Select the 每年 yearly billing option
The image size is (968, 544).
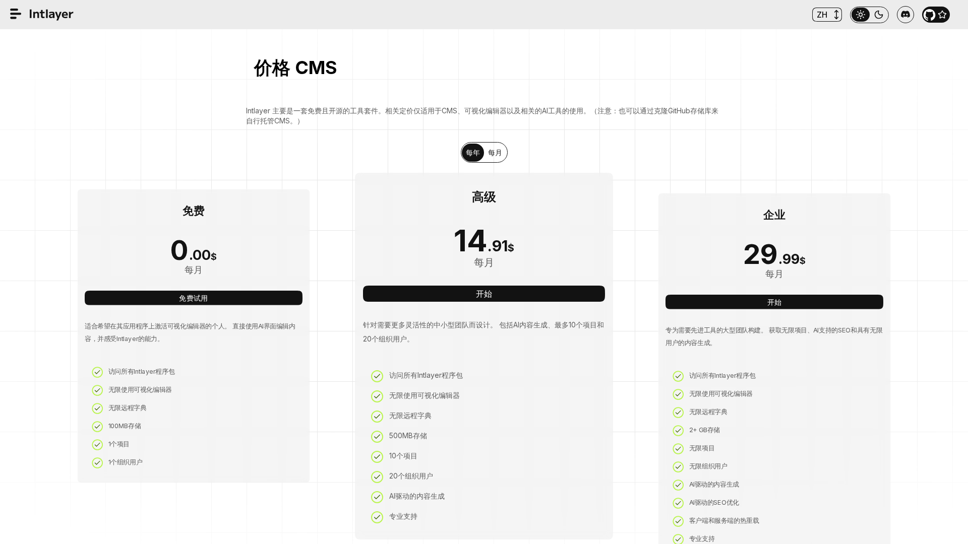(x=473, y=153)
